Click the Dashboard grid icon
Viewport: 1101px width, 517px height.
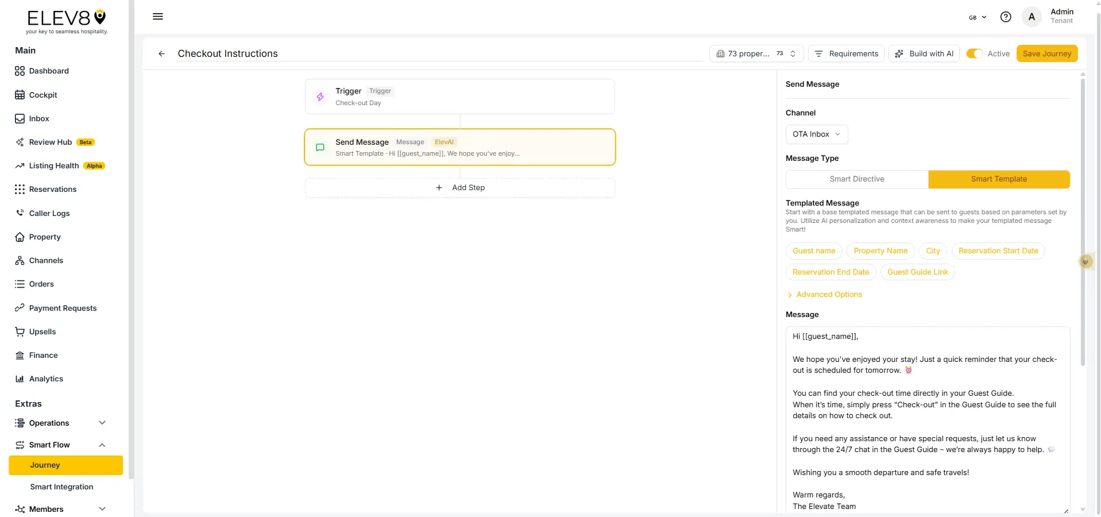click(20, 71)
